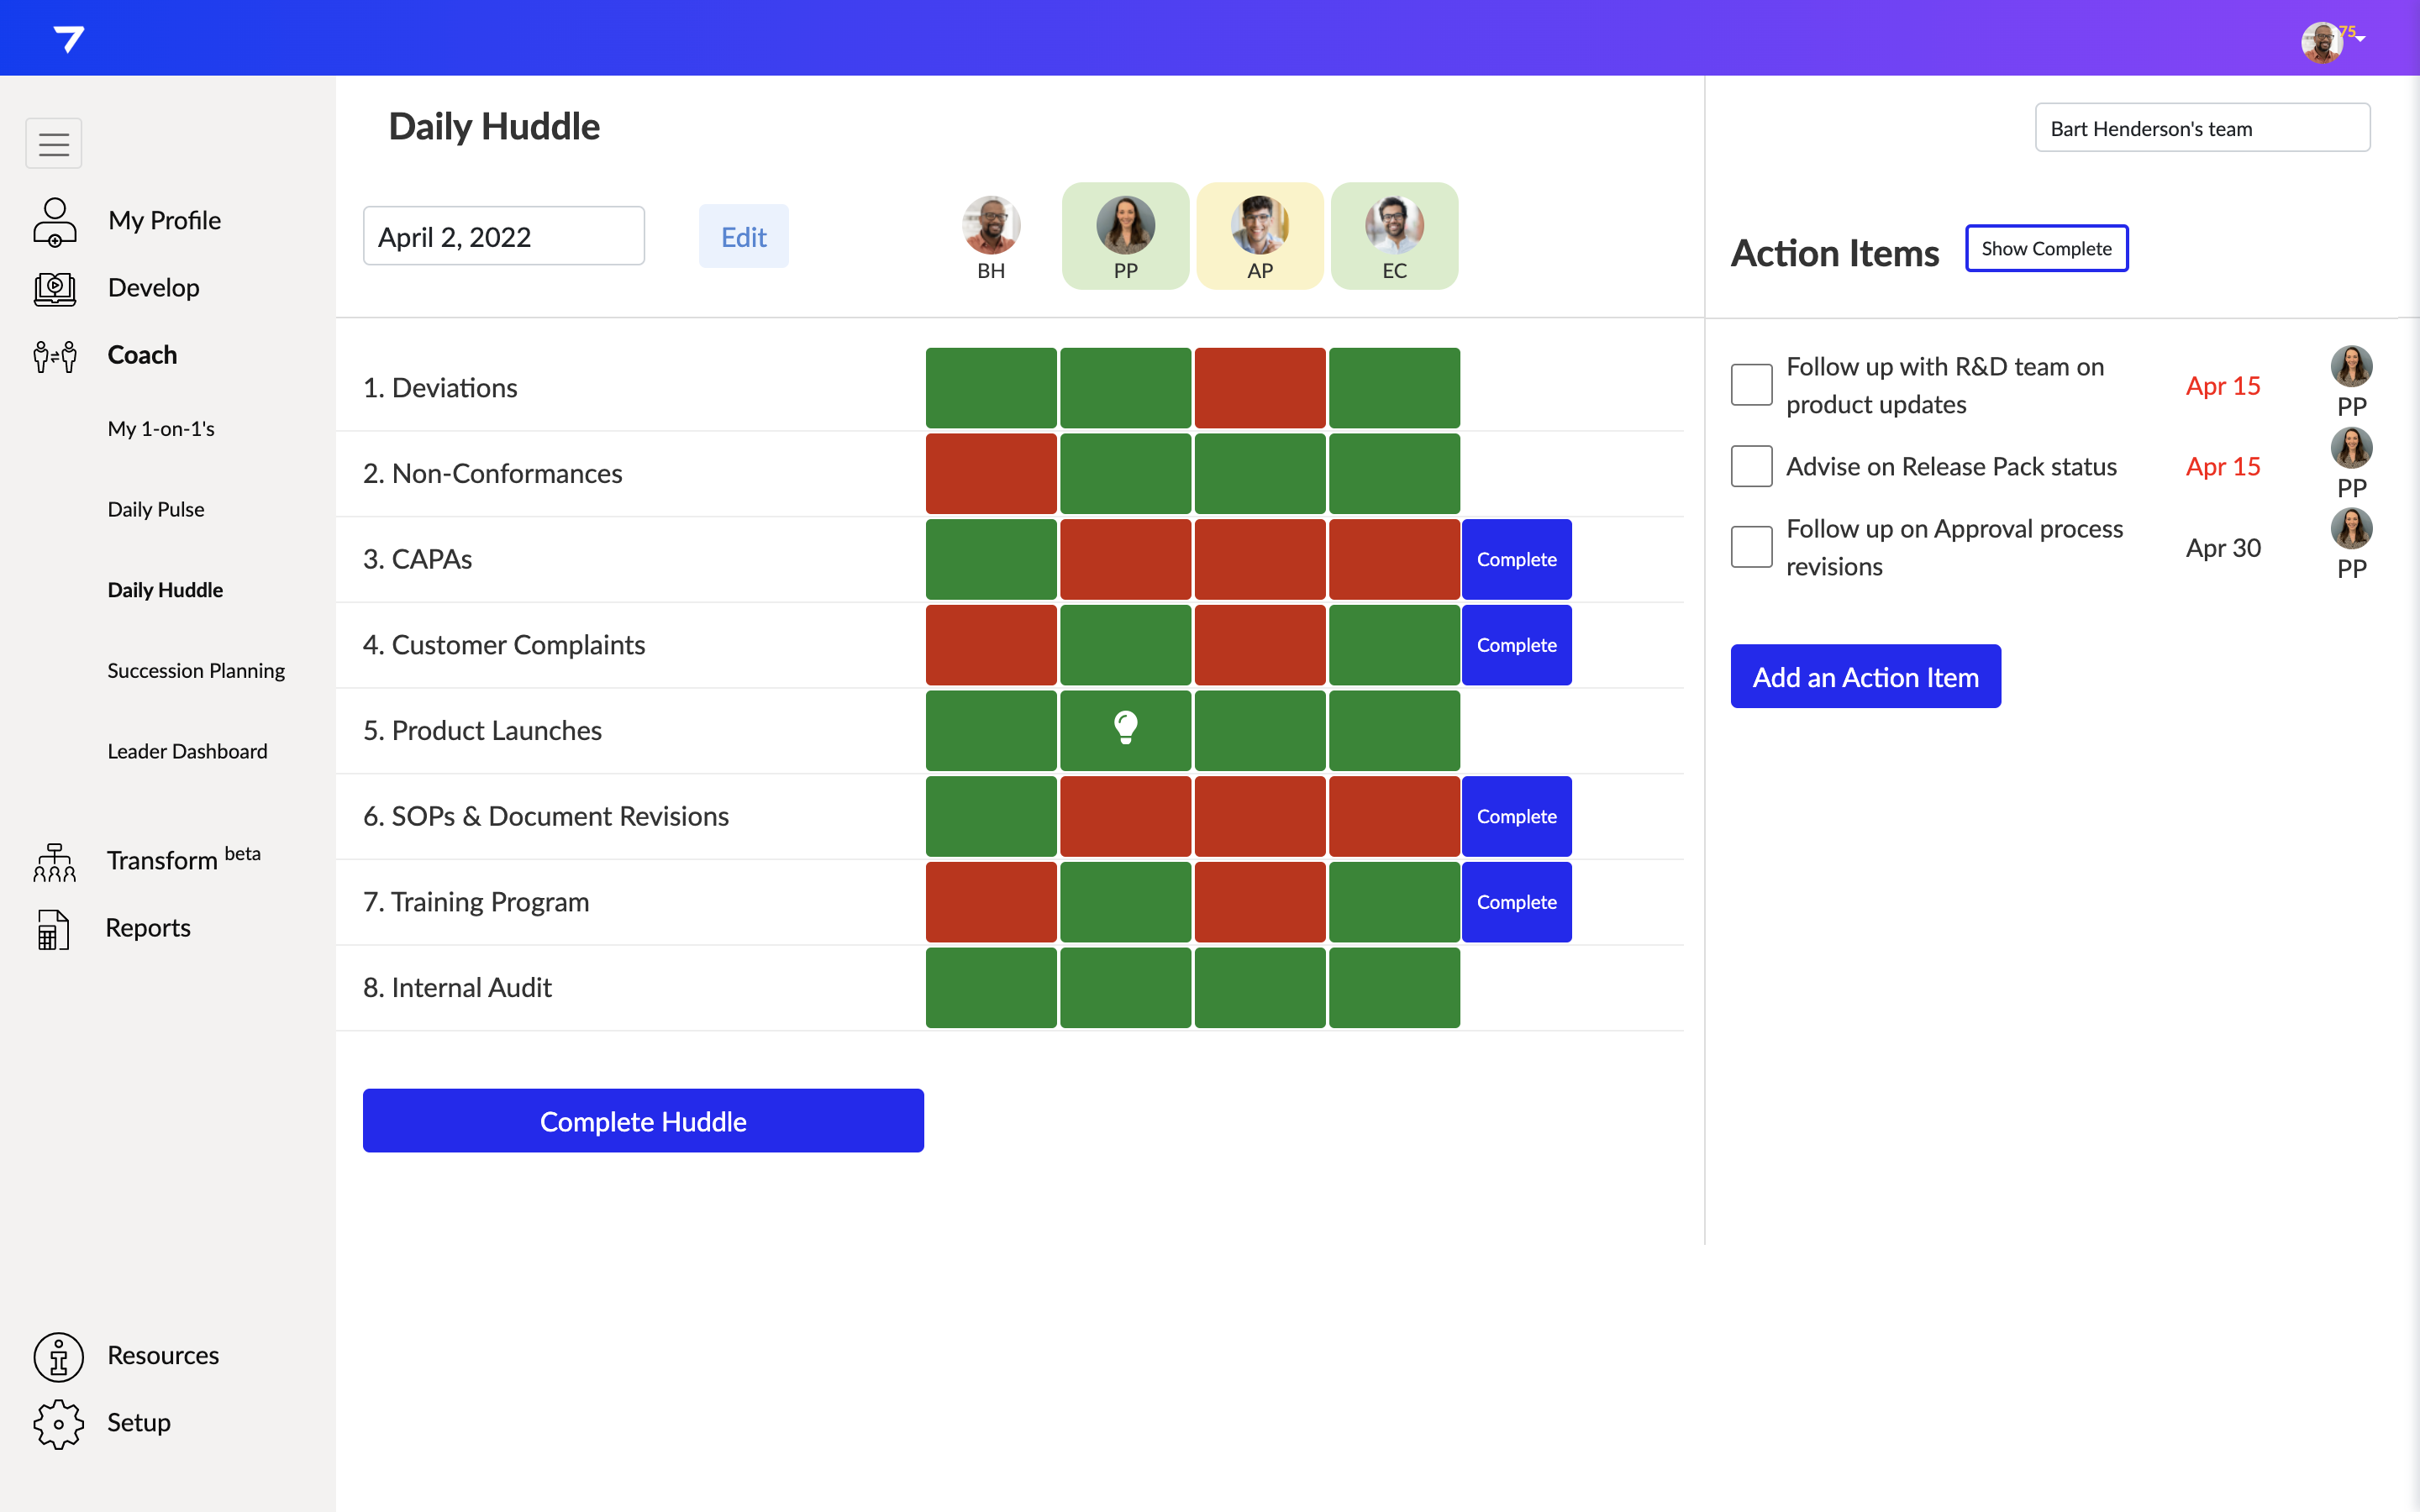Click the Coach people icon

(x=55, y=355)
